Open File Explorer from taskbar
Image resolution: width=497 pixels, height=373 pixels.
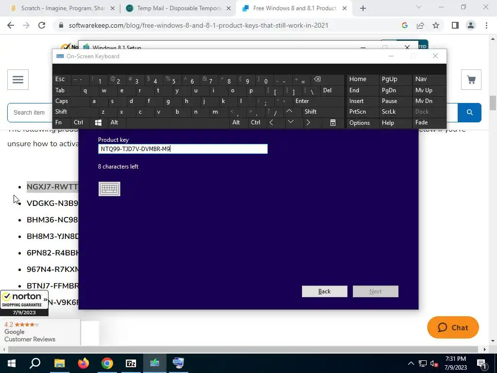[59, 363]
